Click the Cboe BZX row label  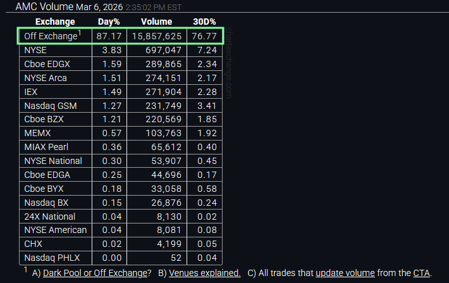[44, 119]
